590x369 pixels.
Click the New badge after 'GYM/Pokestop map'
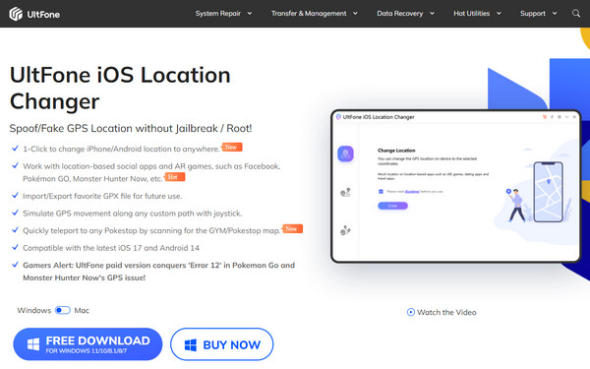point(292,229)
